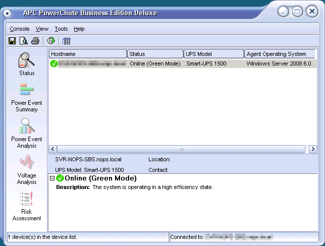This screenshot has width=325, height=246.
Task: Click the 'Location:' label
Action: point(159,159)
